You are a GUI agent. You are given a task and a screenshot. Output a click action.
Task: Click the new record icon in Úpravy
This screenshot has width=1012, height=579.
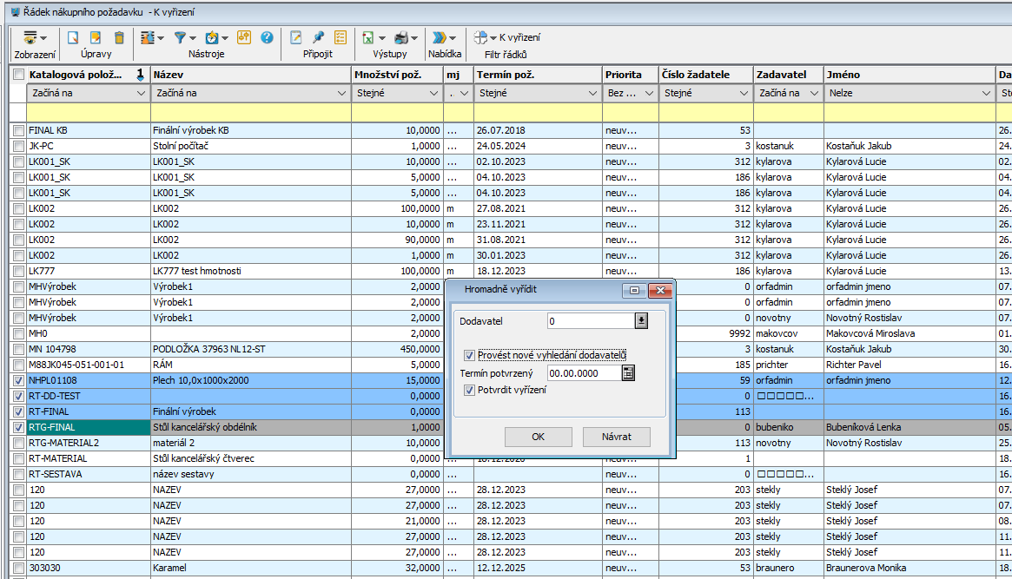tap(74, 38)
